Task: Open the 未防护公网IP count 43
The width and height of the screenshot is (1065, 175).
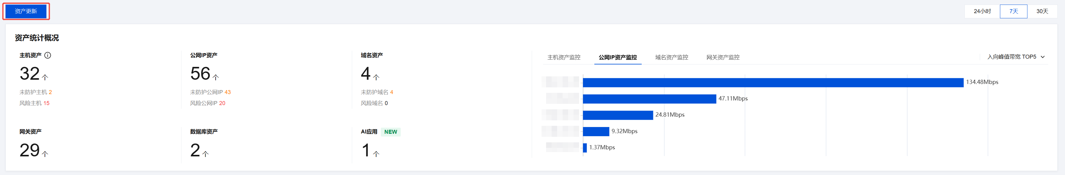Action: tap(228, 92)
